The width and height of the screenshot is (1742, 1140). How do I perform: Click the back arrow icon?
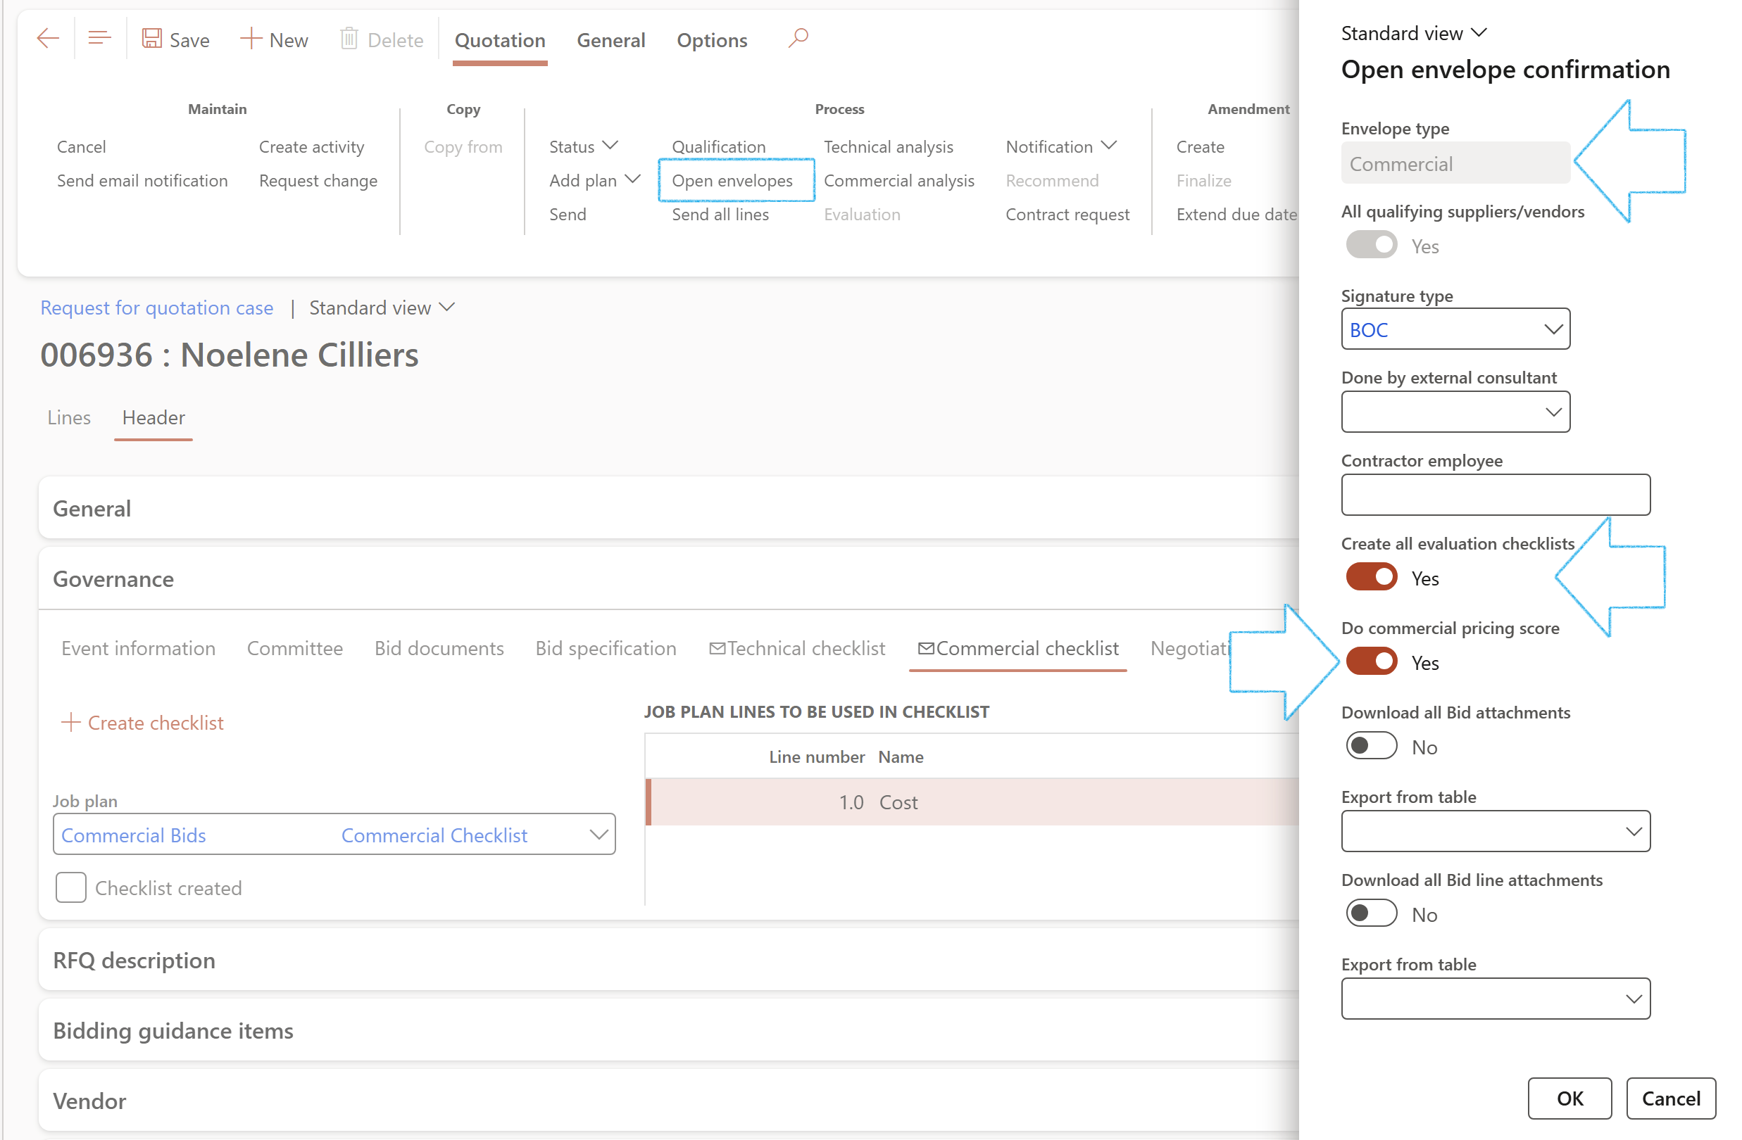tap(48, 39)
